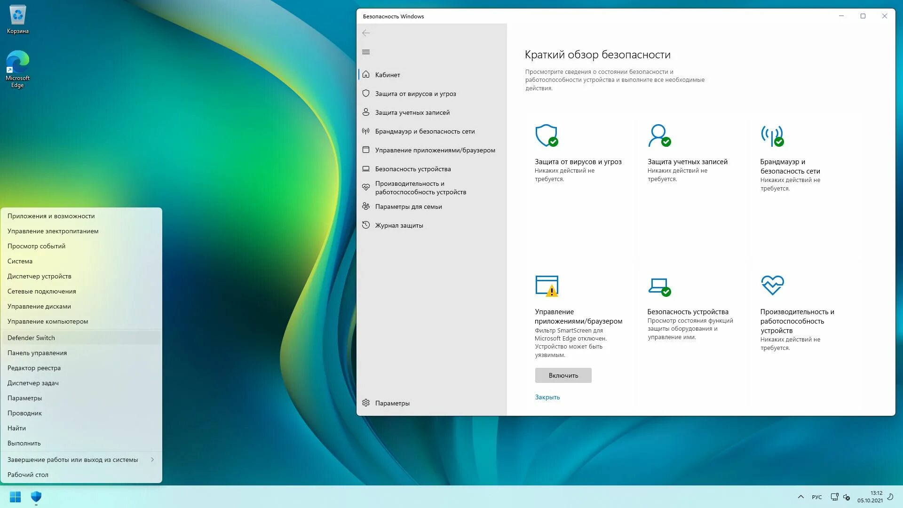Click the РУС language indicator in taskbar
Image resolution: width=903 pixels, height=508 pixels.
(x=816, y=497)
